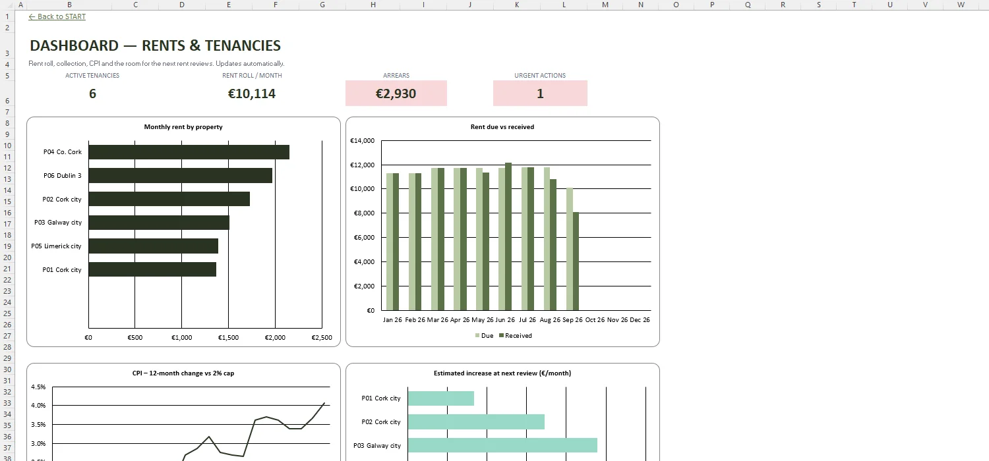Click the P01 Cork city estimated increase bar
Viewport: 989px width, 461px height.
point(441,398)
